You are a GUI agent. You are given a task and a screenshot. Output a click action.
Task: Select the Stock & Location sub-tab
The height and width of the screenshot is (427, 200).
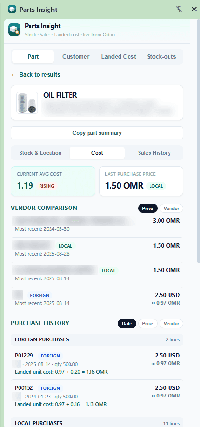click(x=40, y=153)
